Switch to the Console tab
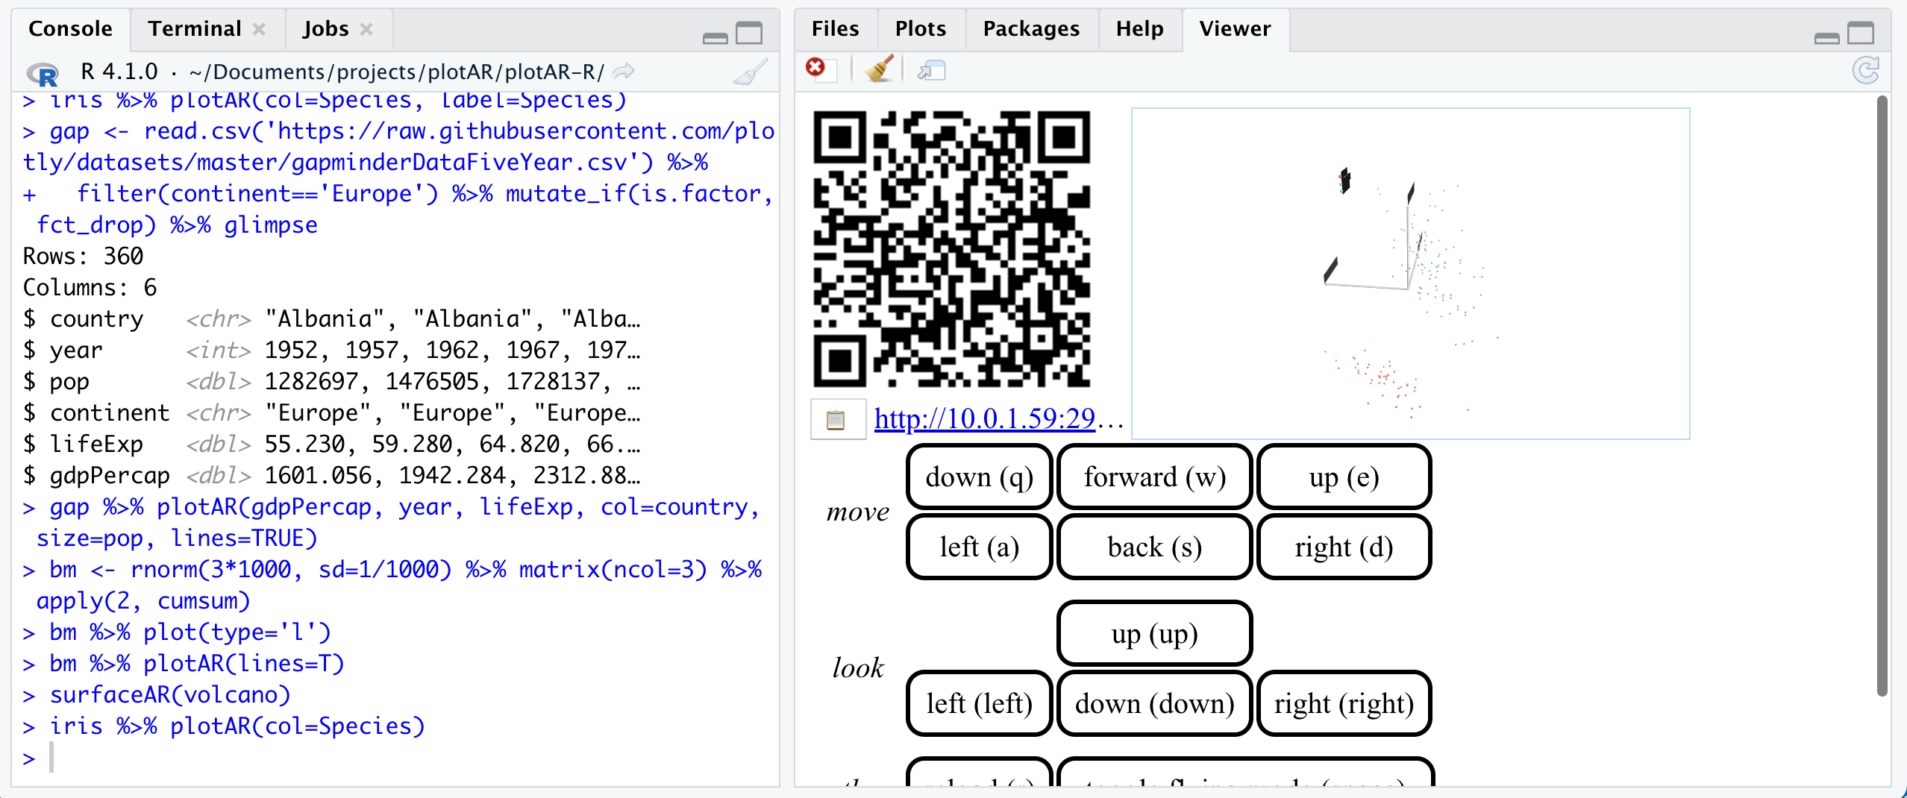The width and height of the screenshot is (1907, 798). click(70, 29)
